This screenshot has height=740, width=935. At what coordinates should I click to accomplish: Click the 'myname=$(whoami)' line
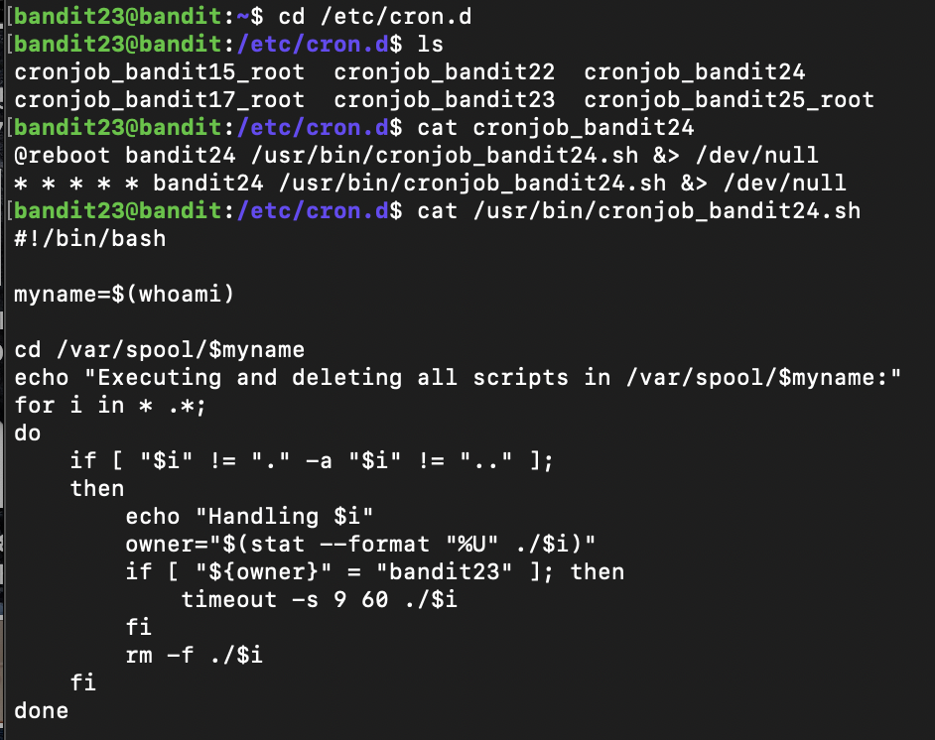click(124, 295)
